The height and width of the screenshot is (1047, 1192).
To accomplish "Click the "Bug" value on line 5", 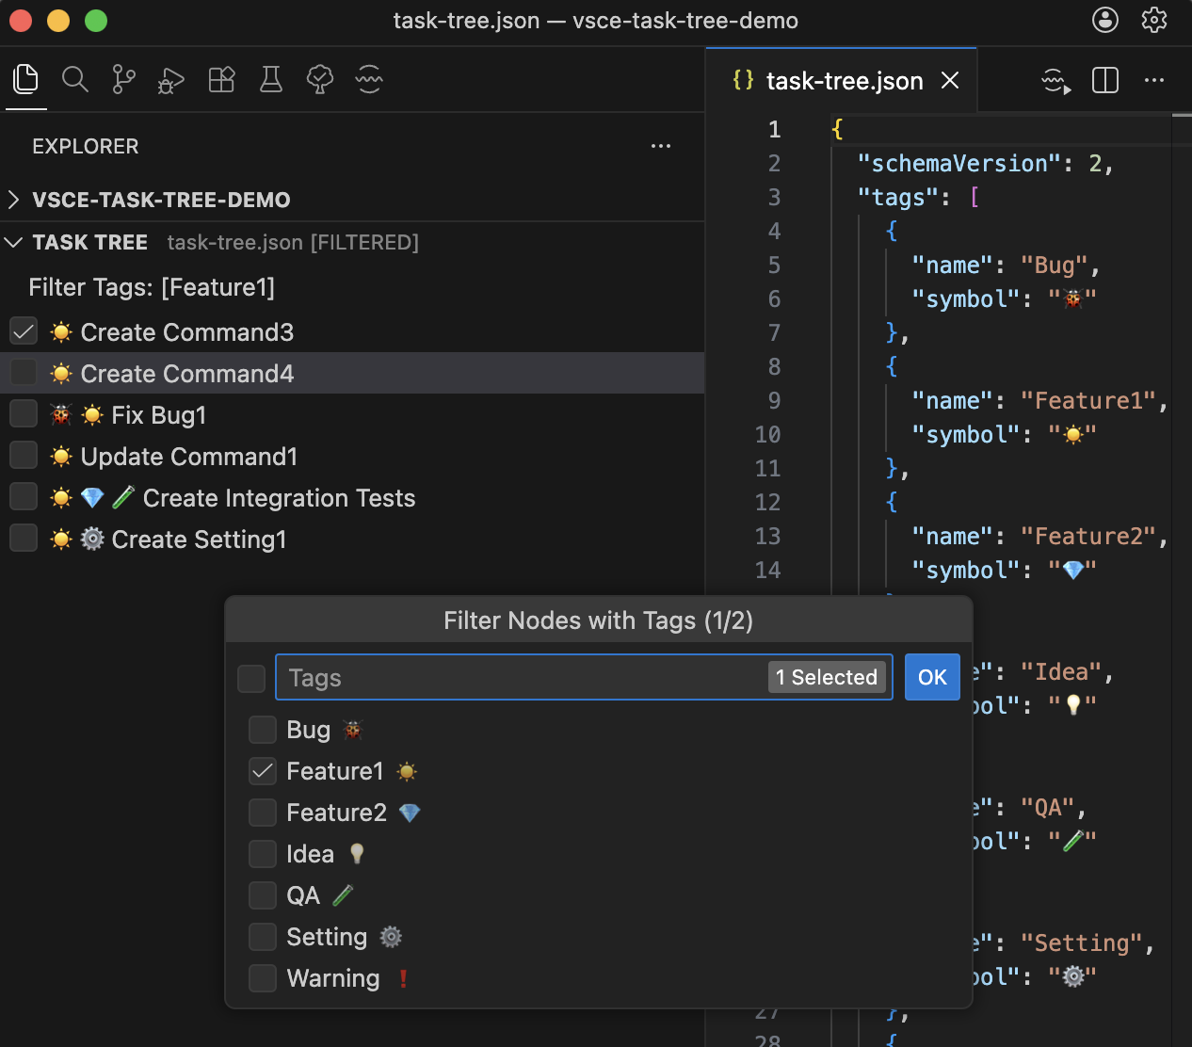I will pyautogui.click(x=1055, y=265).
